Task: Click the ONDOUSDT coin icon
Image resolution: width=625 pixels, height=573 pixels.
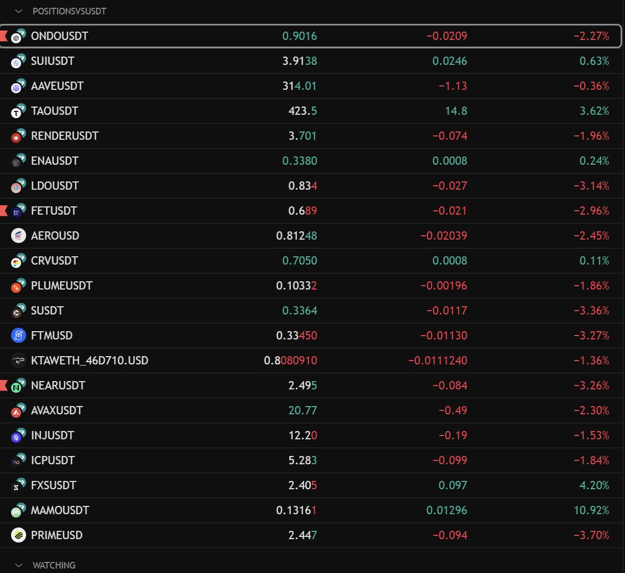Action: [x=18, y=36]
